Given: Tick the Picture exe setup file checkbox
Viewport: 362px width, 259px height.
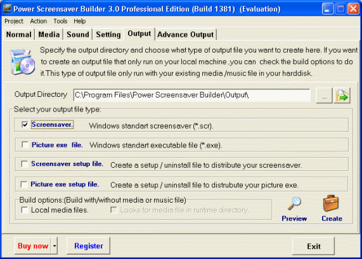Looking at the screenshot, I should click(x=24, y=184).
